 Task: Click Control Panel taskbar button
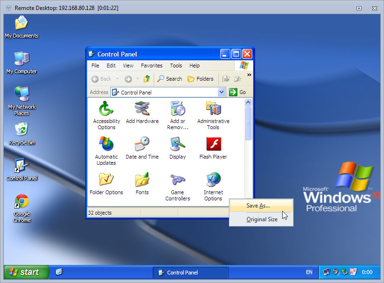pos(191,272)
